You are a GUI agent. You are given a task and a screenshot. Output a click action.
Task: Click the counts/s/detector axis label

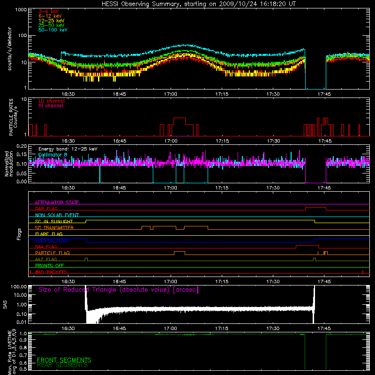click(10, 49)
